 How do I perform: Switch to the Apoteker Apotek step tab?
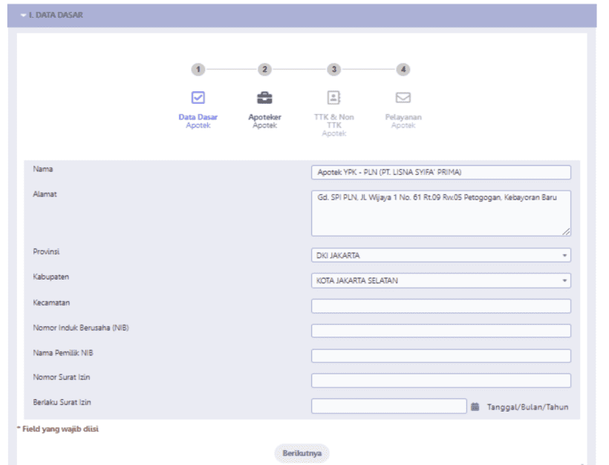(264, 121)
